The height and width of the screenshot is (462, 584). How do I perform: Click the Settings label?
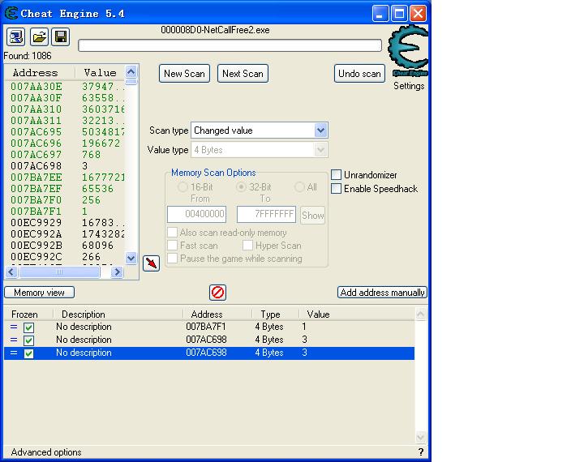point(409,86)
